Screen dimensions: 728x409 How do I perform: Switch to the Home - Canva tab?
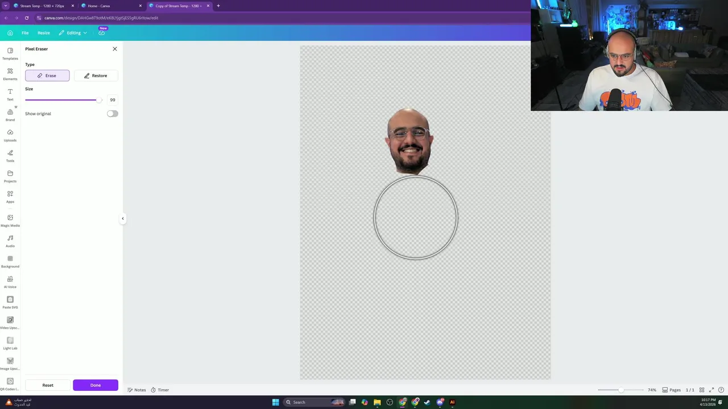[x=111, y=6]
